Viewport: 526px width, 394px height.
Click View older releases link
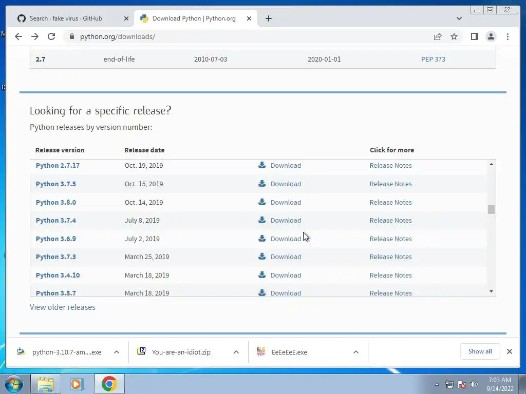tap(62, 307)
